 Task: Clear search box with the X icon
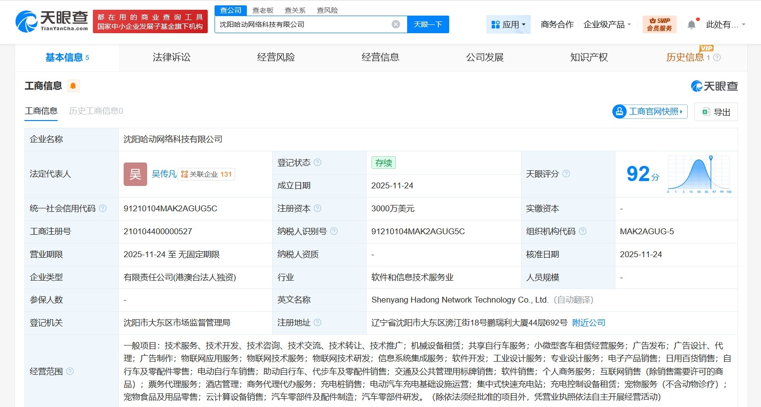pyautogui.click(x=396, y=24)
